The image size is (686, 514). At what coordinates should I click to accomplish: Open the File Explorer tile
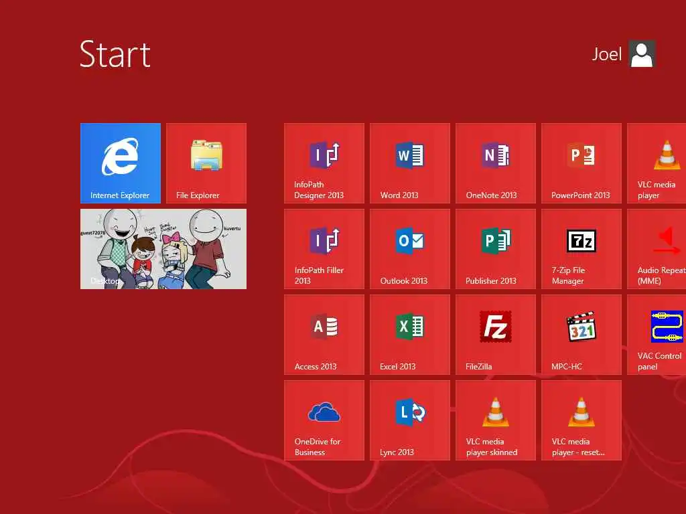pos(206,163)
